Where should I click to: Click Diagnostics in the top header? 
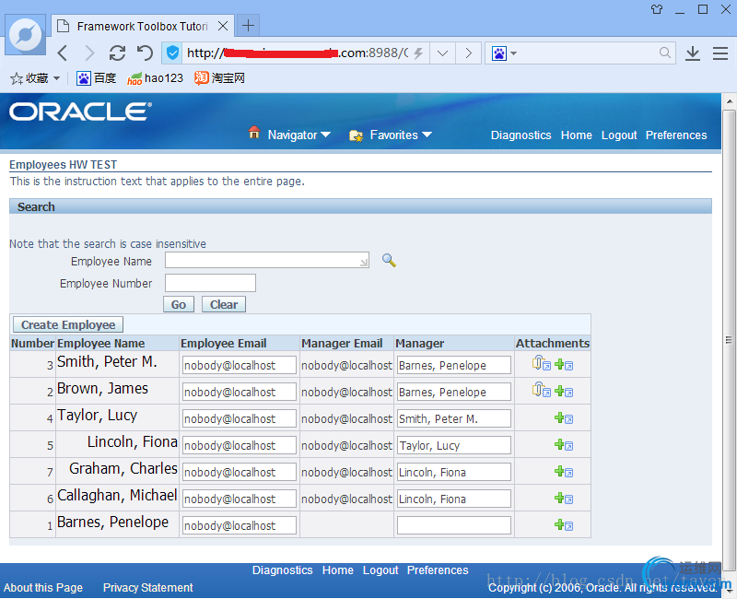tap(521, 135)
